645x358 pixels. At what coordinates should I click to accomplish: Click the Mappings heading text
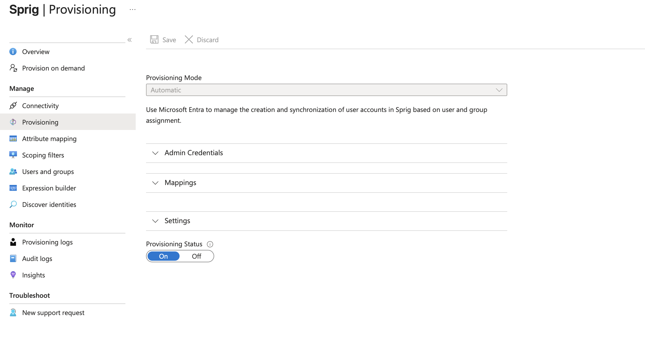click(180, 183)
